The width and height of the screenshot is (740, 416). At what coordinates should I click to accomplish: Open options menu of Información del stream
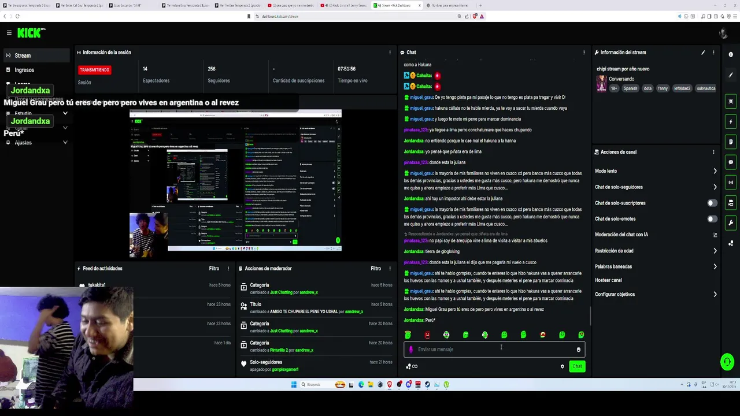click(x=713, y=53)
